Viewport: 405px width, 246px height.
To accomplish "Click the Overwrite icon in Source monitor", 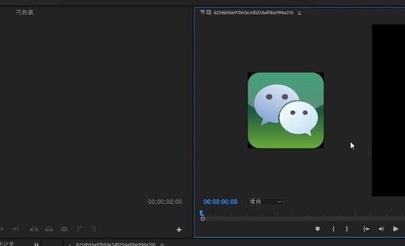I will pyautogui.click(x=49, y=228).
